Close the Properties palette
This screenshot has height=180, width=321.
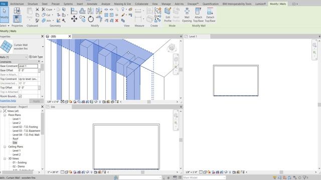tap(42, 36)
